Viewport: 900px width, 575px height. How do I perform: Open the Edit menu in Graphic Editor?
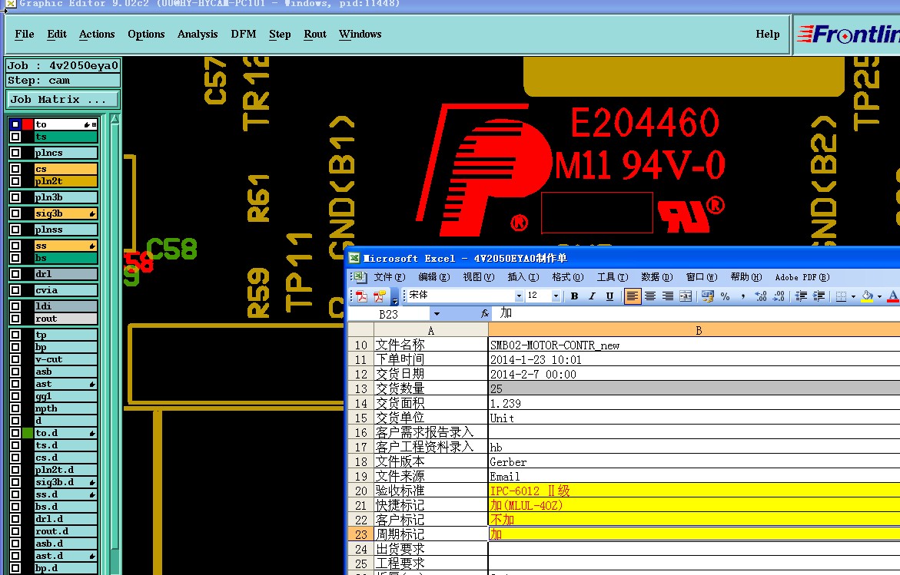click(x=57, y=35)
